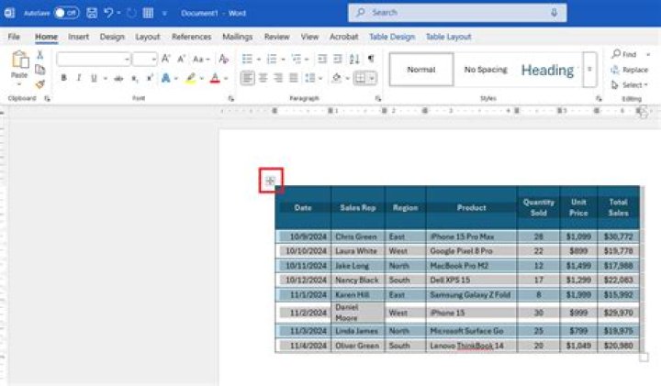Select the Center alignment icon
This screenshot has height=386, width=661.
click(x=263, y=79)
